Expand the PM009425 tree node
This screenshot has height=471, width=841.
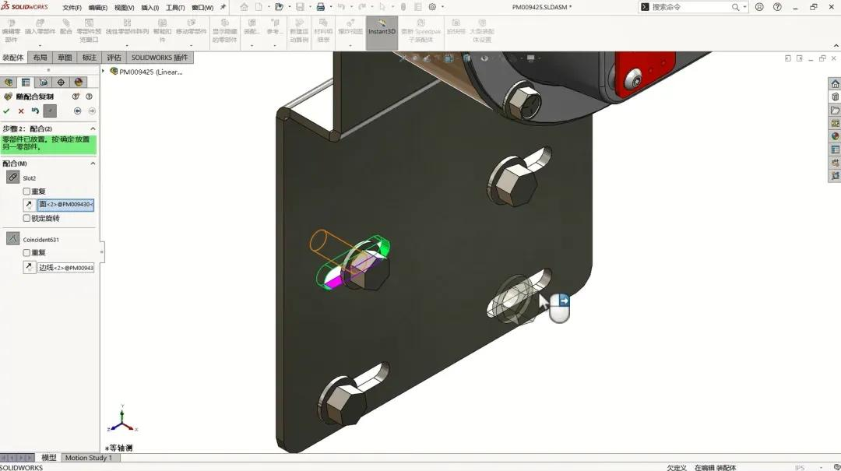104,72
